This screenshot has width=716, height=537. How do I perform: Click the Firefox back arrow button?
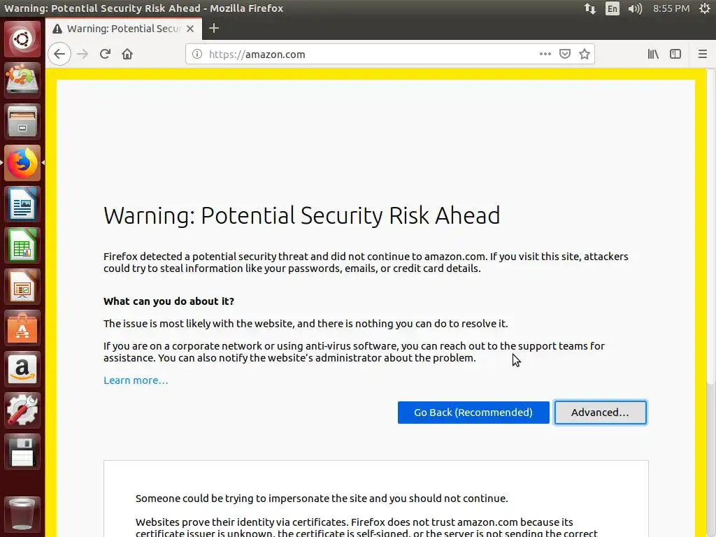[59, 54]
